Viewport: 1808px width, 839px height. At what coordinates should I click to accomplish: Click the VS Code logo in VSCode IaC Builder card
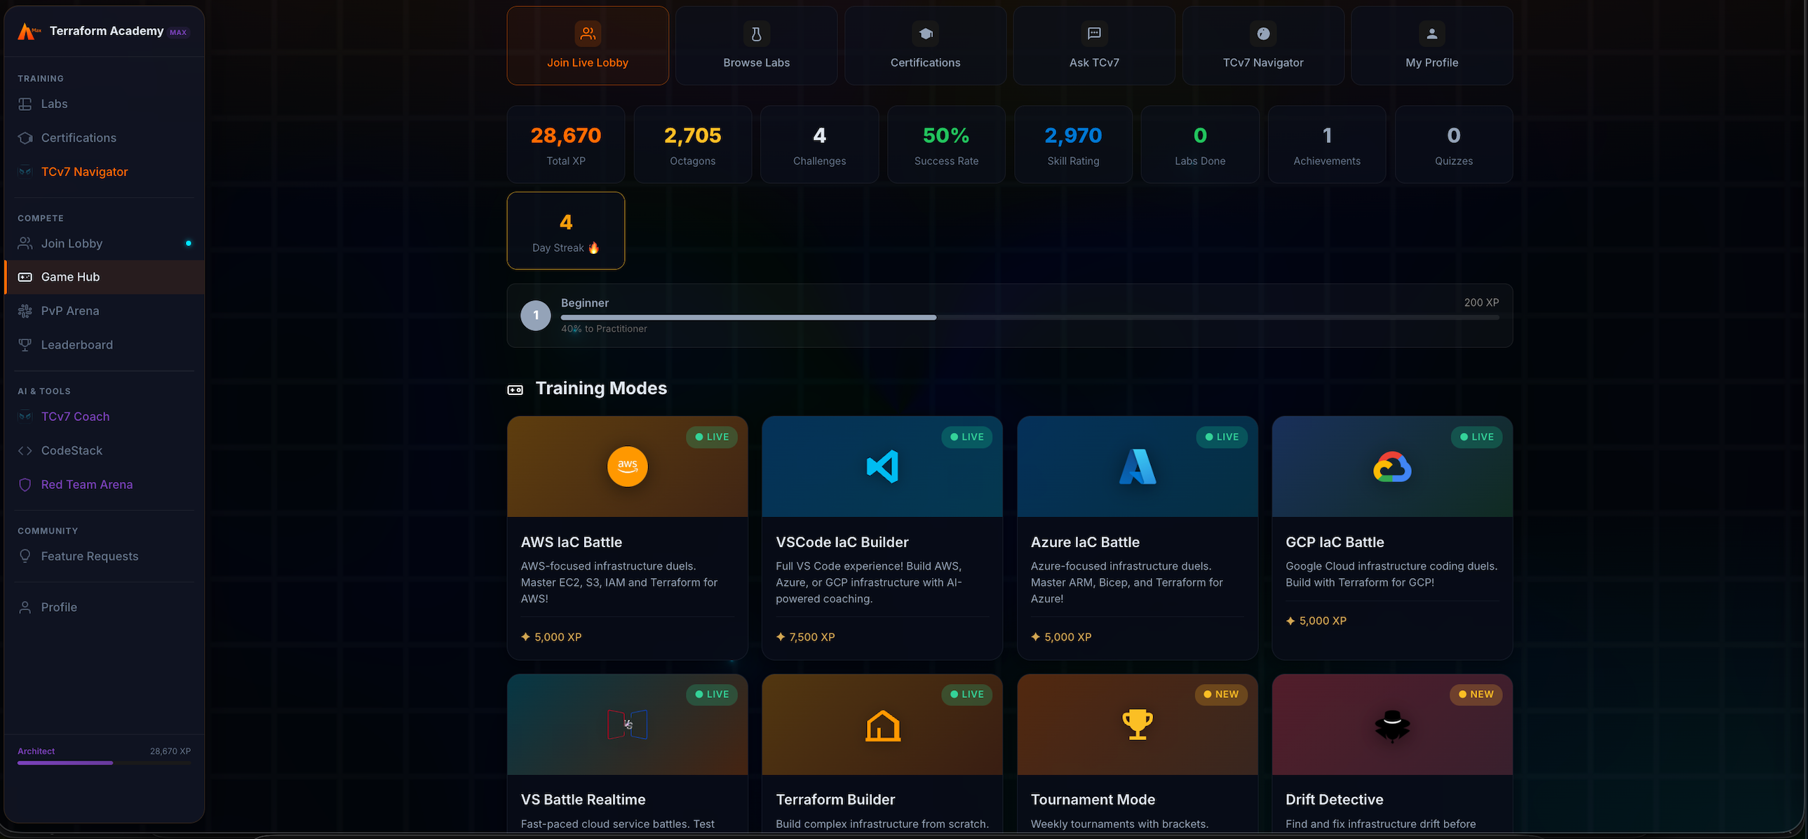click(882, 467)
